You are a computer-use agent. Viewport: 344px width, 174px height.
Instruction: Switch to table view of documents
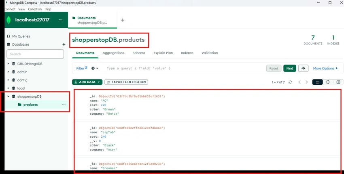(x=338, y=82)
